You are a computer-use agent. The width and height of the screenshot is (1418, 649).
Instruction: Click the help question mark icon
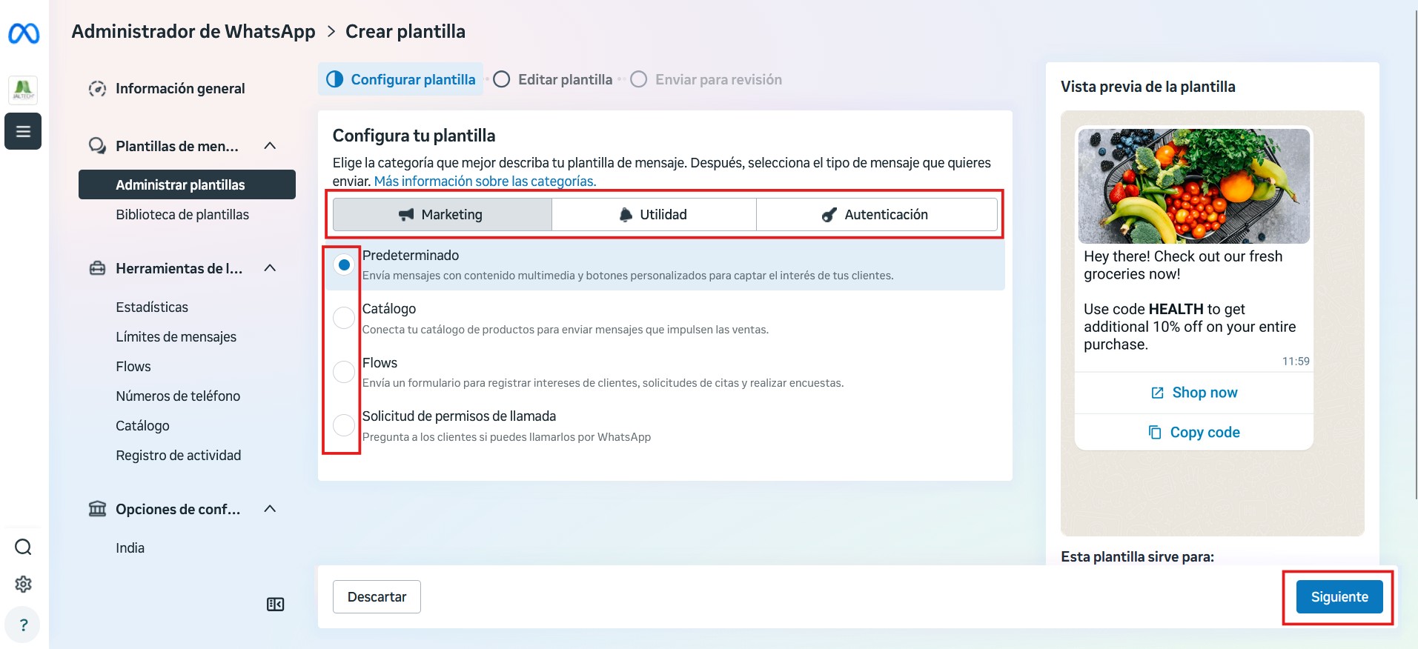point(23,625)
